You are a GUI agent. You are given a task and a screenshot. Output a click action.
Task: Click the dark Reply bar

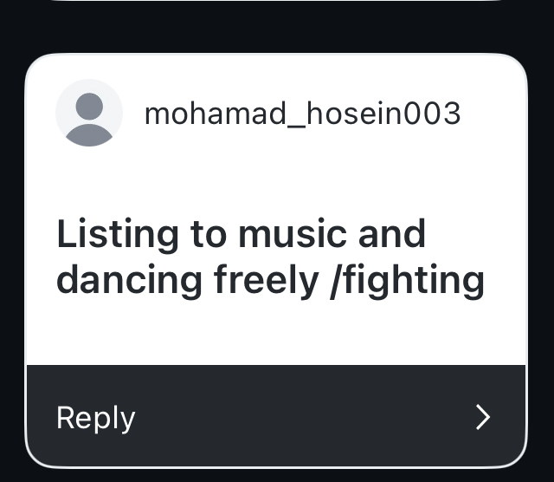tap(275, 417)
